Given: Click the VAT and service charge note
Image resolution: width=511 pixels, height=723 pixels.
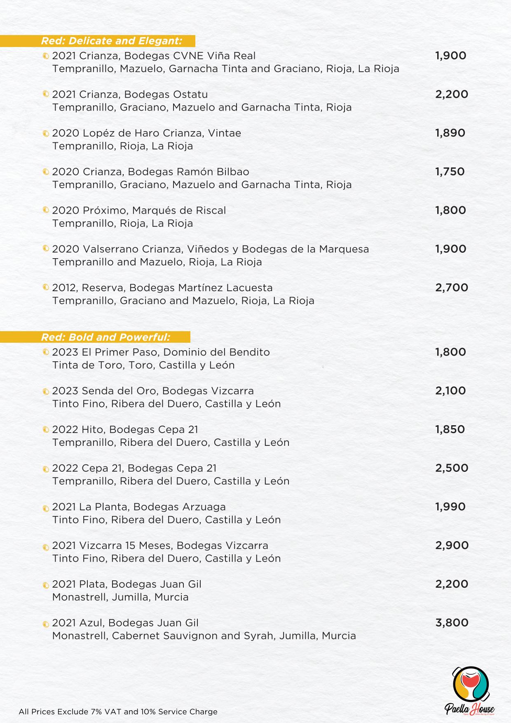Looking at the screenshot, I should point(118,711).
